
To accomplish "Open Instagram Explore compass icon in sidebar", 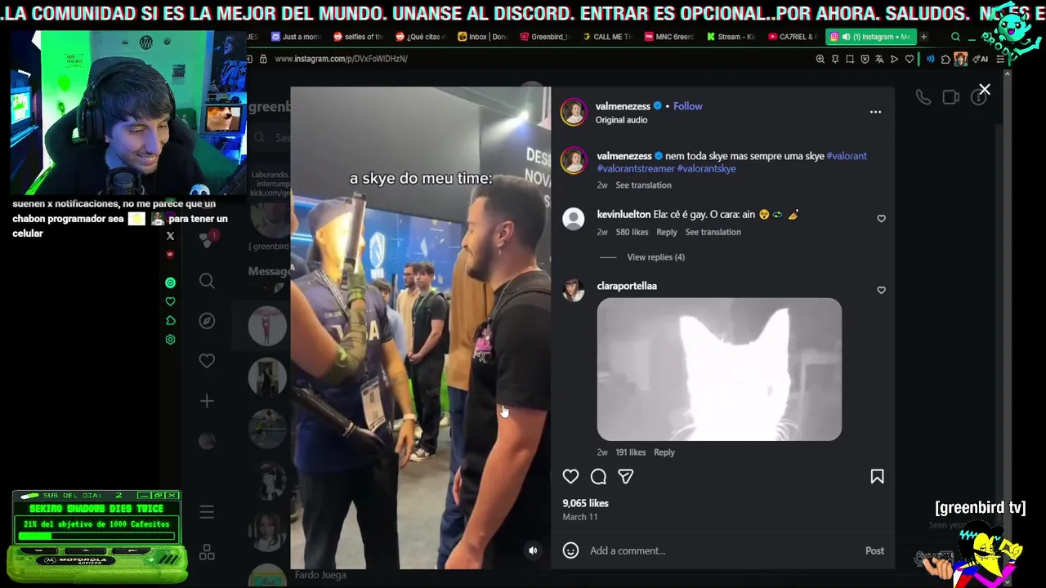I will tap(207, 321).
